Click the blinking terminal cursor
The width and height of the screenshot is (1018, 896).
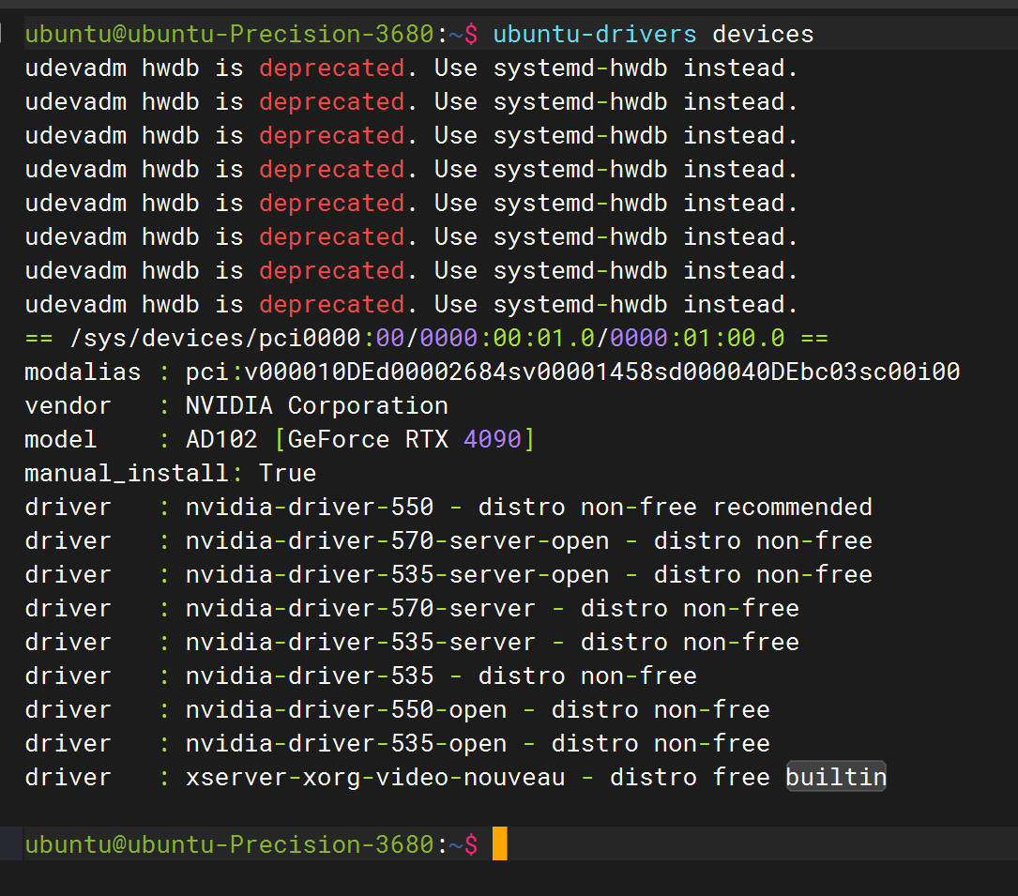point(500,843)
